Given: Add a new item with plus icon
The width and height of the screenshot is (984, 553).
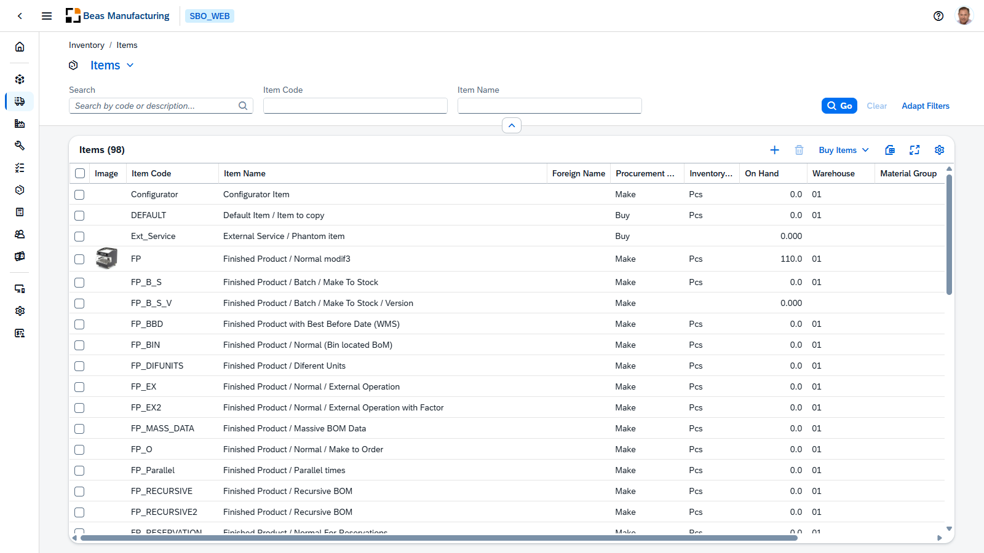Looking at the screenshot, I should point(774,150).
